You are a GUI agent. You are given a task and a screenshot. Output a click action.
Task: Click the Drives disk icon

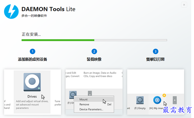(x=32, y=82)
